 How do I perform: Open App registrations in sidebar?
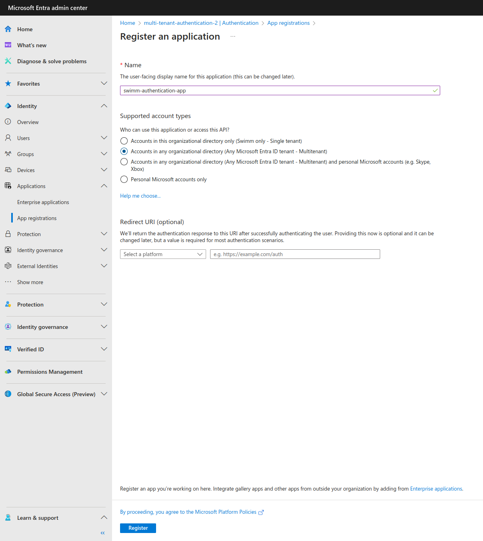tap(37, 218)
